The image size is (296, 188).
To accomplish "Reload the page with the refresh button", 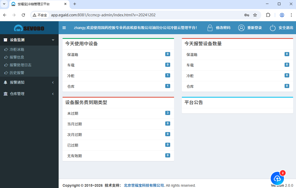I will [23, 15].
